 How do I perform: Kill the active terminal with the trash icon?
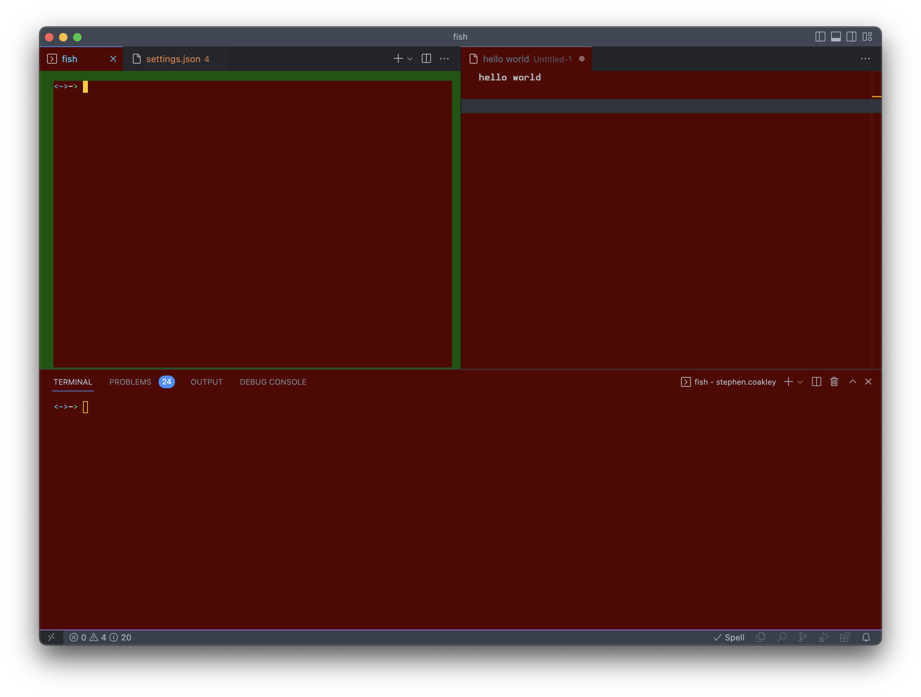click(834, 382)
